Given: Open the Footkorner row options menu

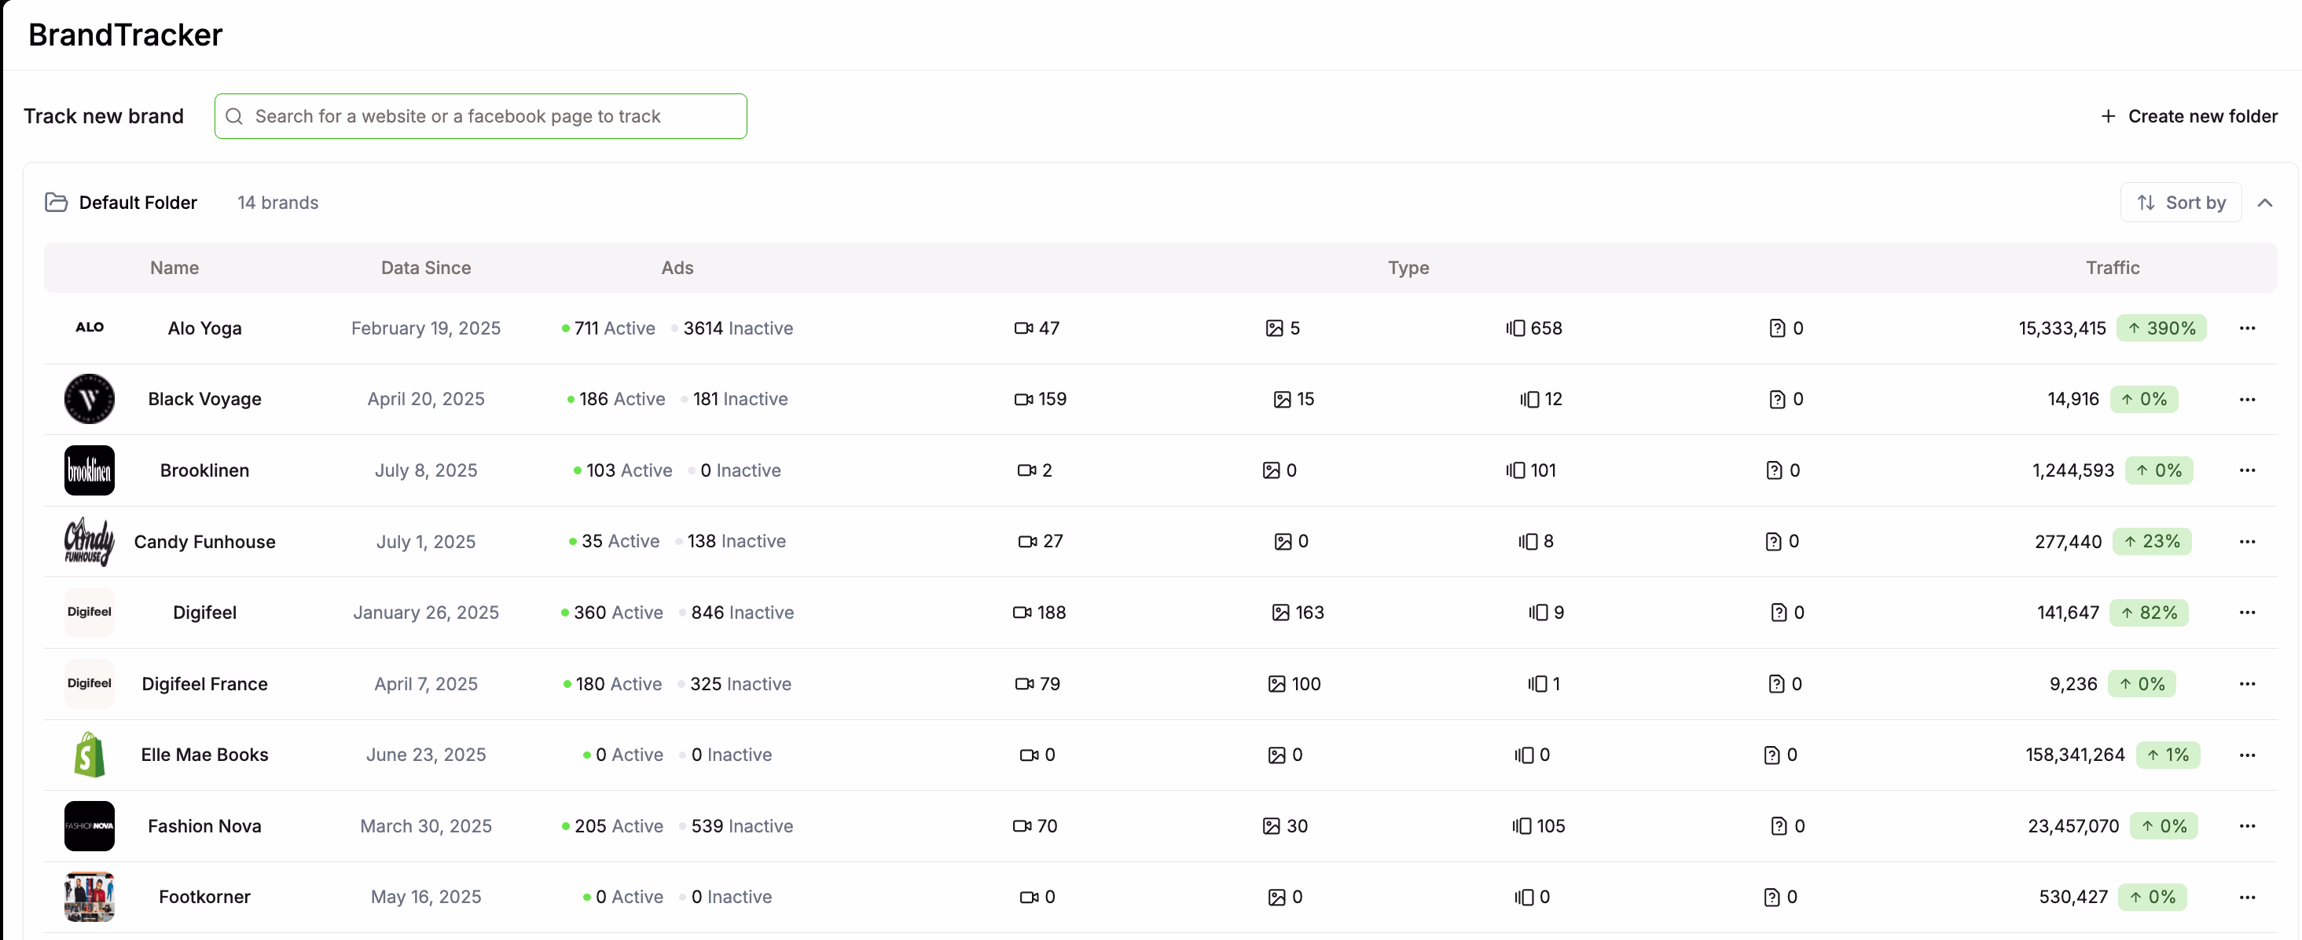Looking at the screenshot, I should click(2248, 896).
